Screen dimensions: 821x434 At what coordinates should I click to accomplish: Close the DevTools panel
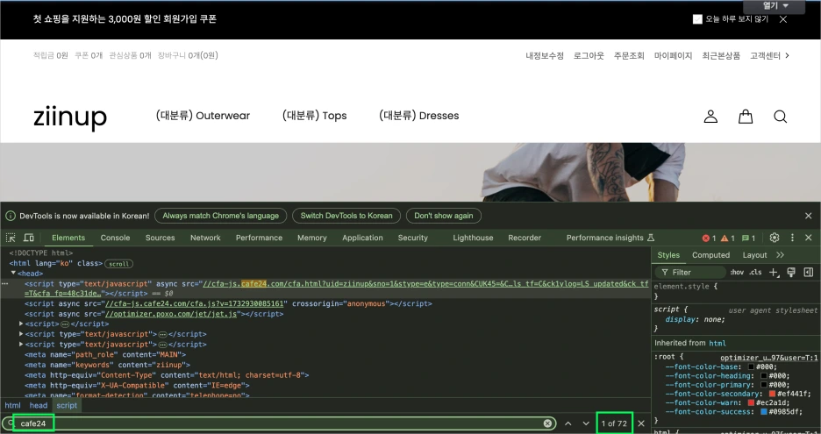pyautogui.click(x=809, y=238)
